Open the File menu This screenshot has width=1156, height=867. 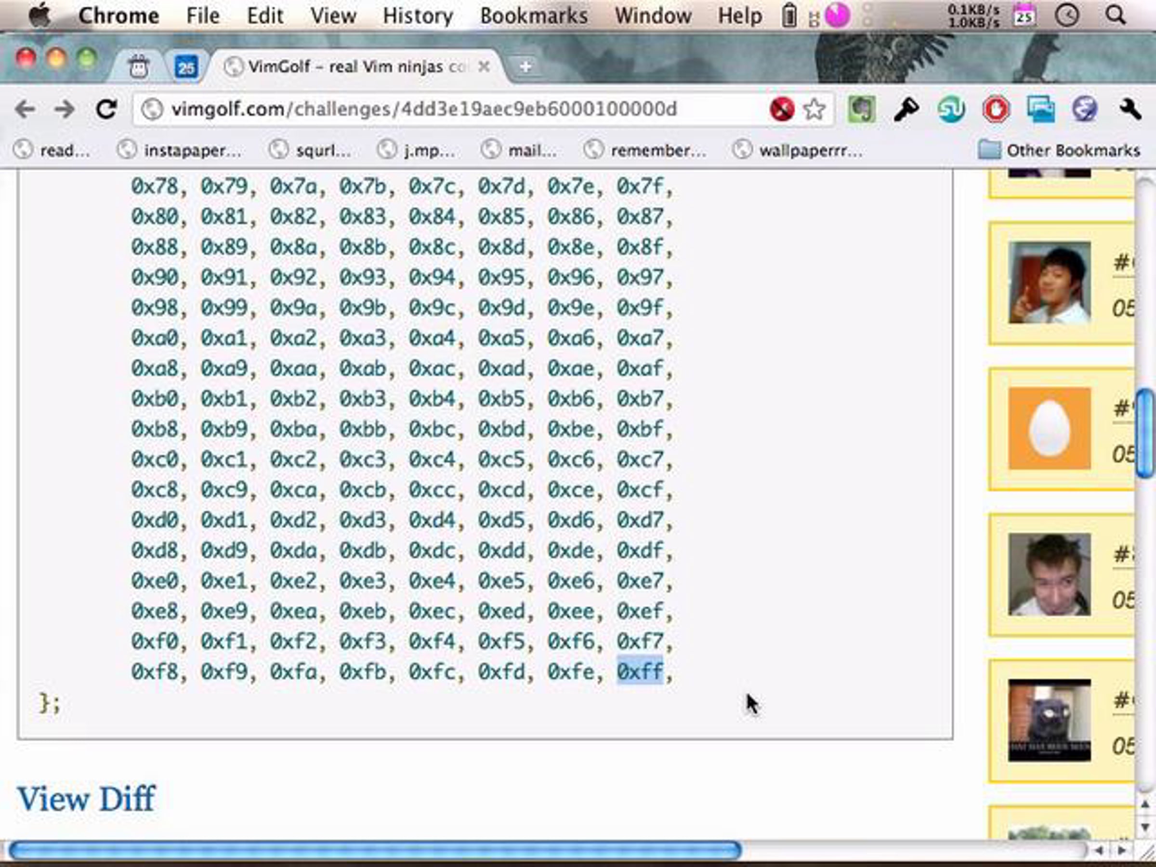(203, 16)
